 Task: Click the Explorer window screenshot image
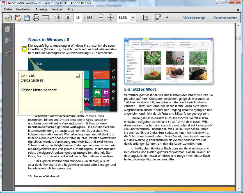click(169, 61)
